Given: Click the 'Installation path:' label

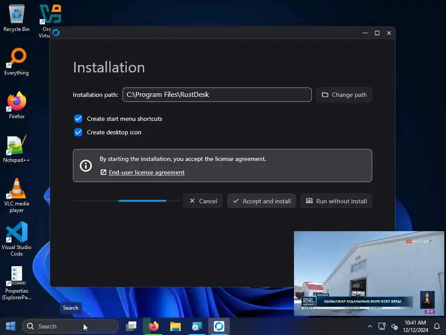Looking at the screenshot, I should click(x=95, y=95).
